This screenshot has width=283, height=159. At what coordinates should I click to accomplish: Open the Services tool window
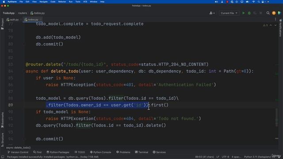pos(159,152)
